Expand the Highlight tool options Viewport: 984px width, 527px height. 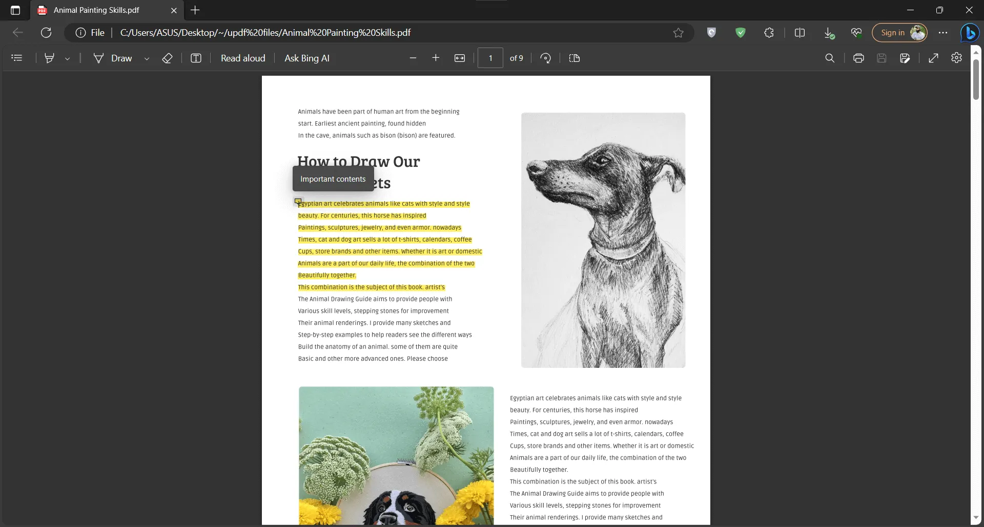tap(67, 58)
